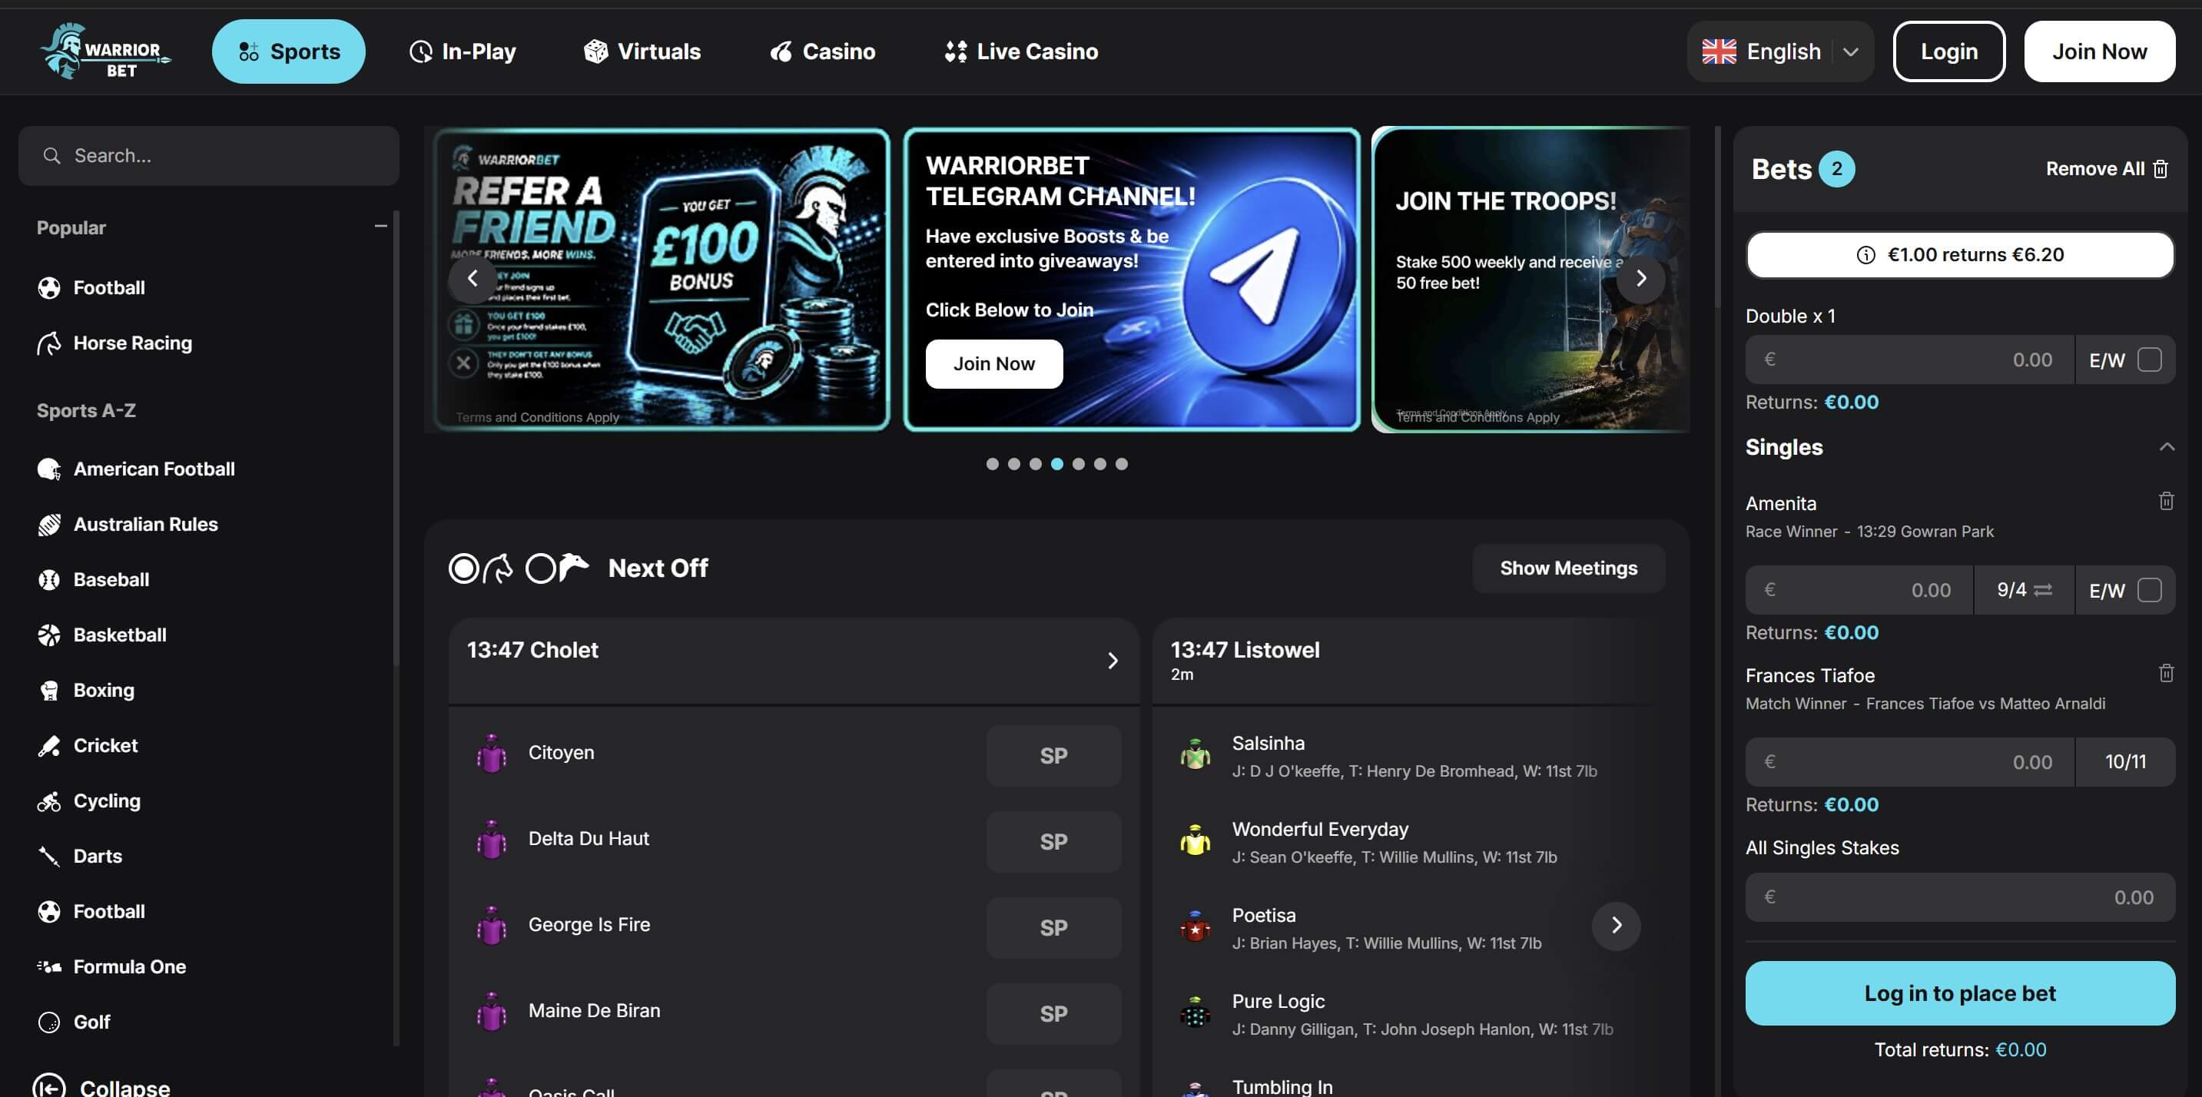This screenshot has height=1097, width=2202.
Task: Click Frances Tiafoe stake input
Action: pos(1909,761)
